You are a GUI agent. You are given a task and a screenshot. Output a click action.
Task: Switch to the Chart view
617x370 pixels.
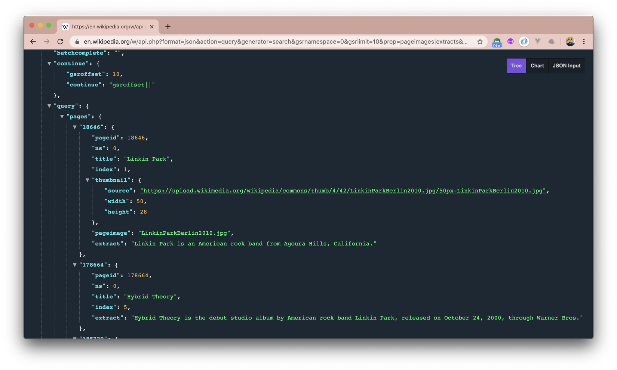pos(537,66)
